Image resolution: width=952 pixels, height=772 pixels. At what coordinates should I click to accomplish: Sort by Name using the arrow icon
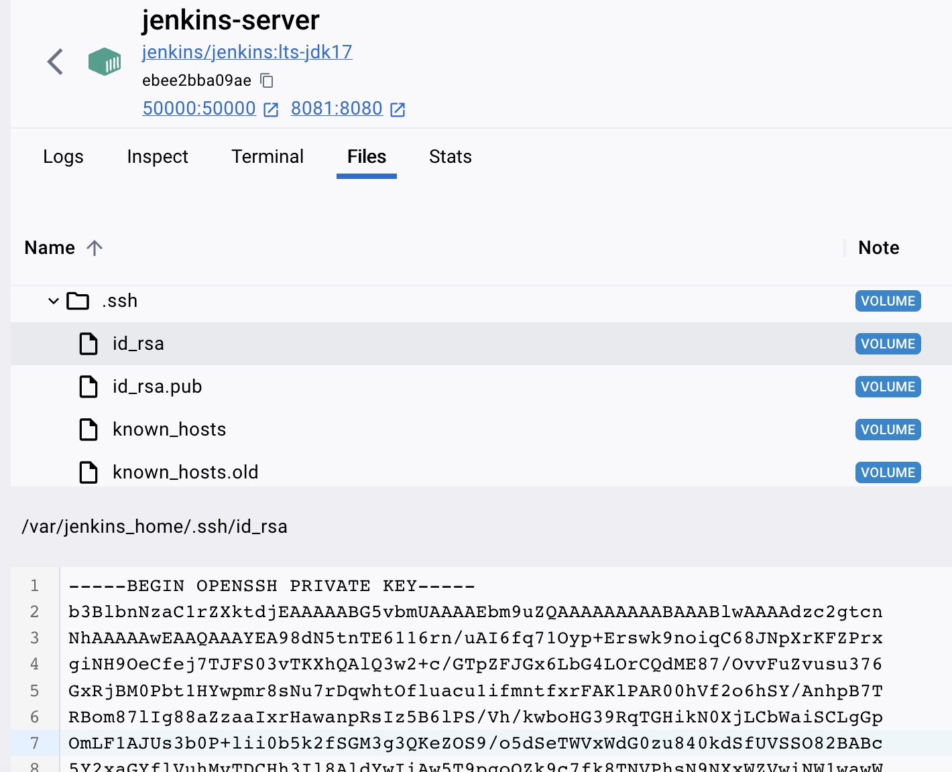point(95,248)
